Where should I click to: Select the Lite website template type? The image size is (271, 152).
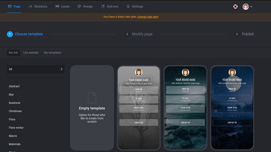[x=31, y=53]
